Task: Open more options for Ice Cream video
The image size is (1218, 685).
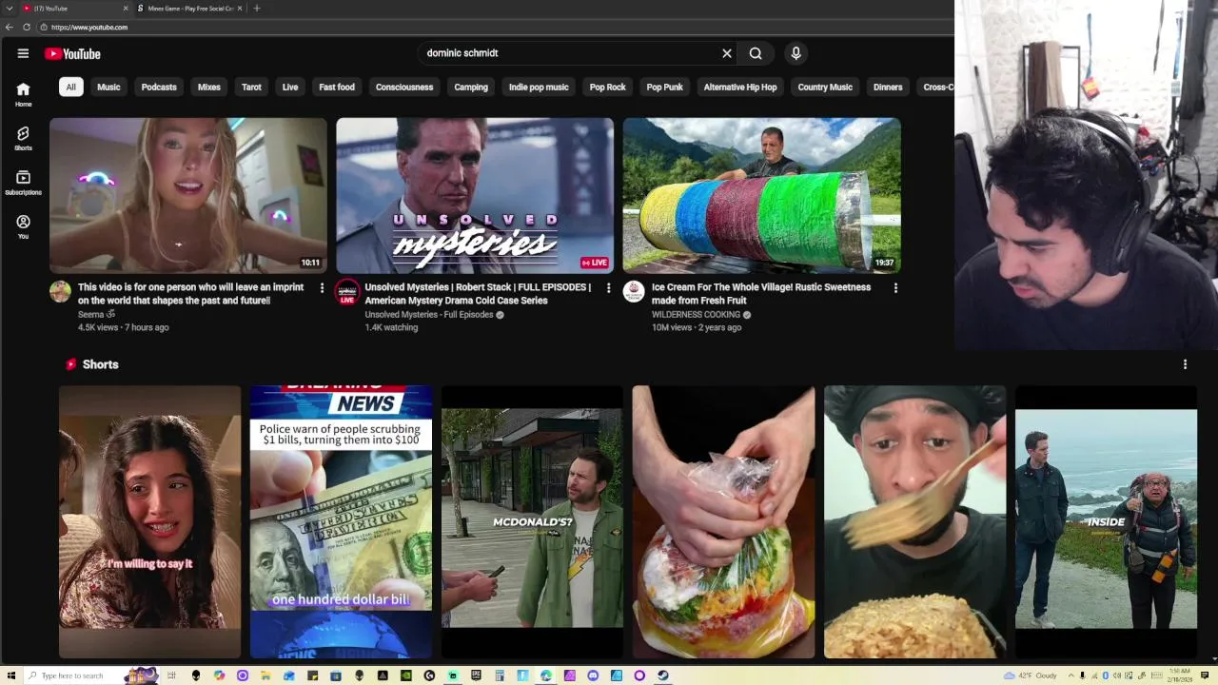Action: click(895, 287)
